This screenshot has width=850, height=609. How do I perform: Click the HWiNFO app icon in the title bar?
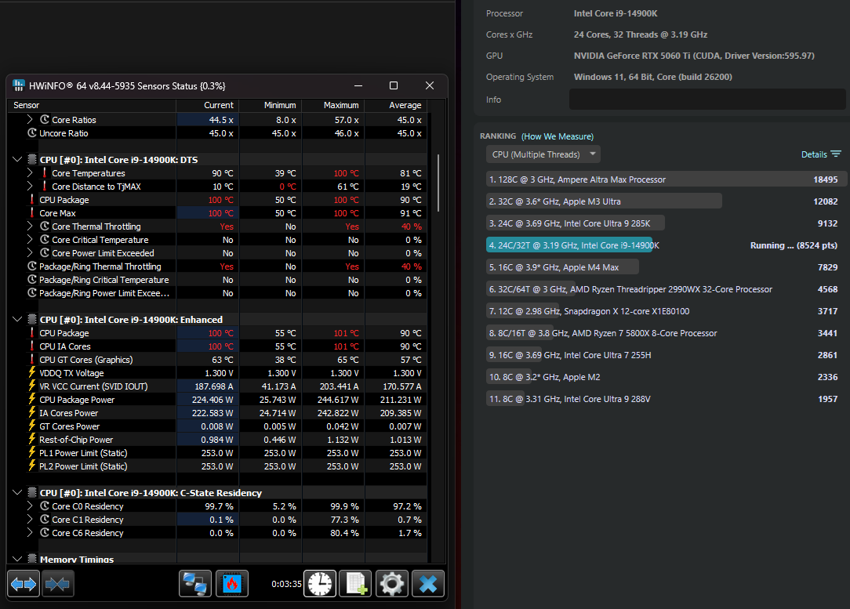click(19, 85)
